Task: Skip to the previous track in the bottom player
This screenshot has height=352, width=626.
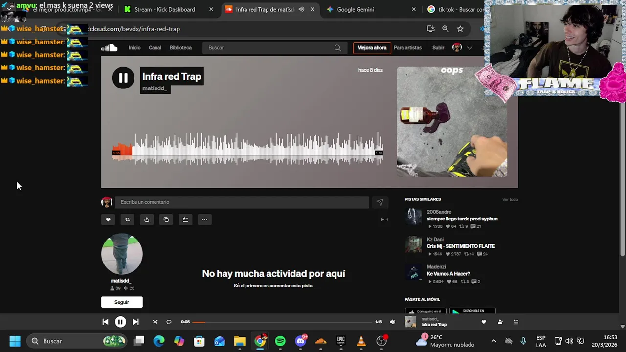Action: 105,322
